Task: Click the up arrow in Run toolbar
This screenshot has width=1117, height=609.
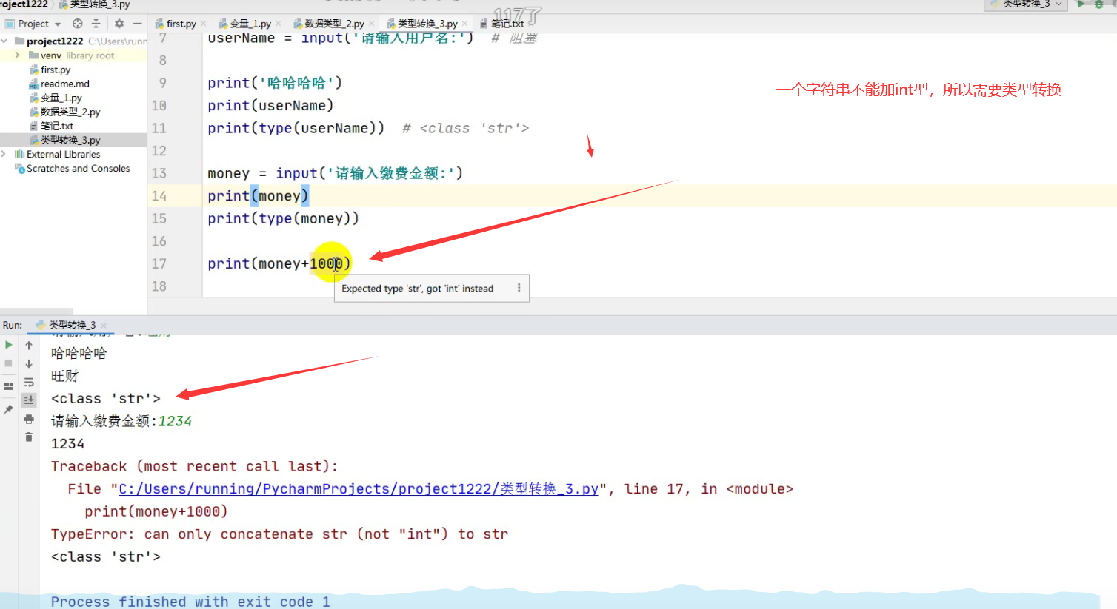Action: pyautogui.click(x=29, y=346)
